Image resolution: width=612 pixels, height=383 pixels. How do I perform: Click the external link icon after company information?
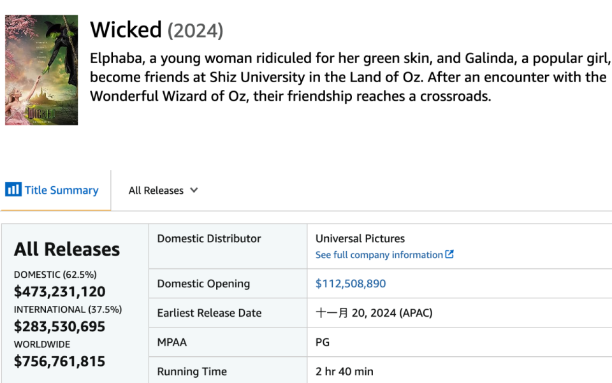[x=449, y=254]
